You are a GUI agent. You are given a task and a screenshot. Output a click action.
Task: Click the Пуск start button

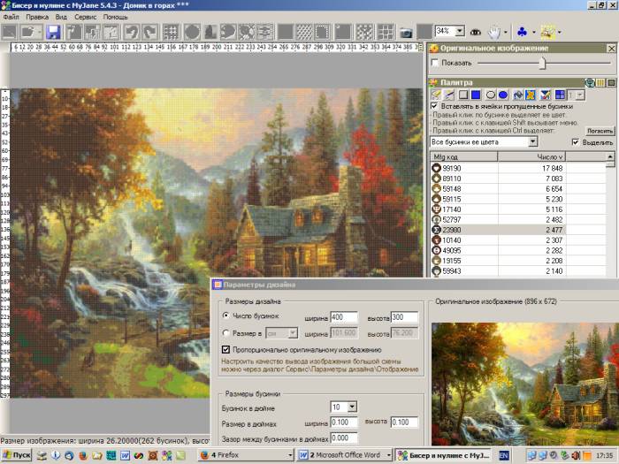click(x=17, y=455)
